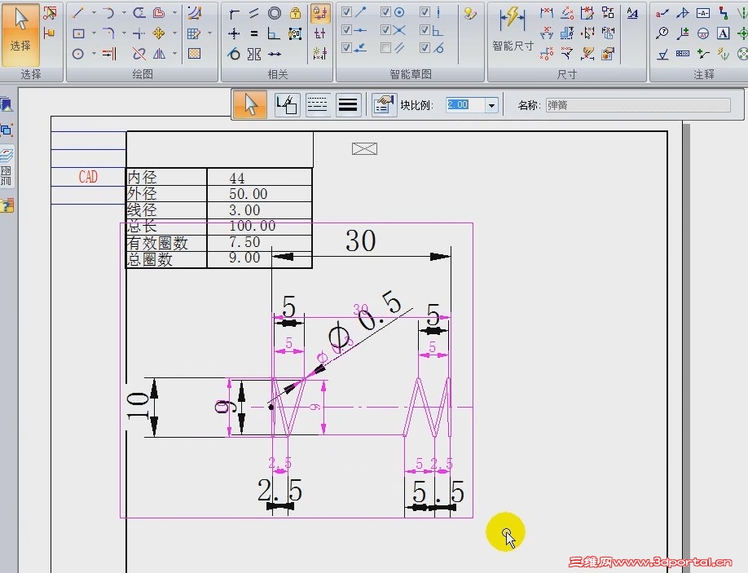Expand the Move tool dropdown arrow
The height and width of the screenshot is (573, 748).
[x=174, y=33]
